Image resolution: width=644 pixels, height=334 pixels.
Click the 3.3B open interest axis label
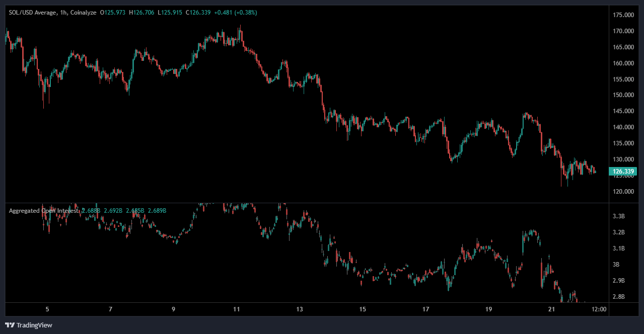pos(619,216)
